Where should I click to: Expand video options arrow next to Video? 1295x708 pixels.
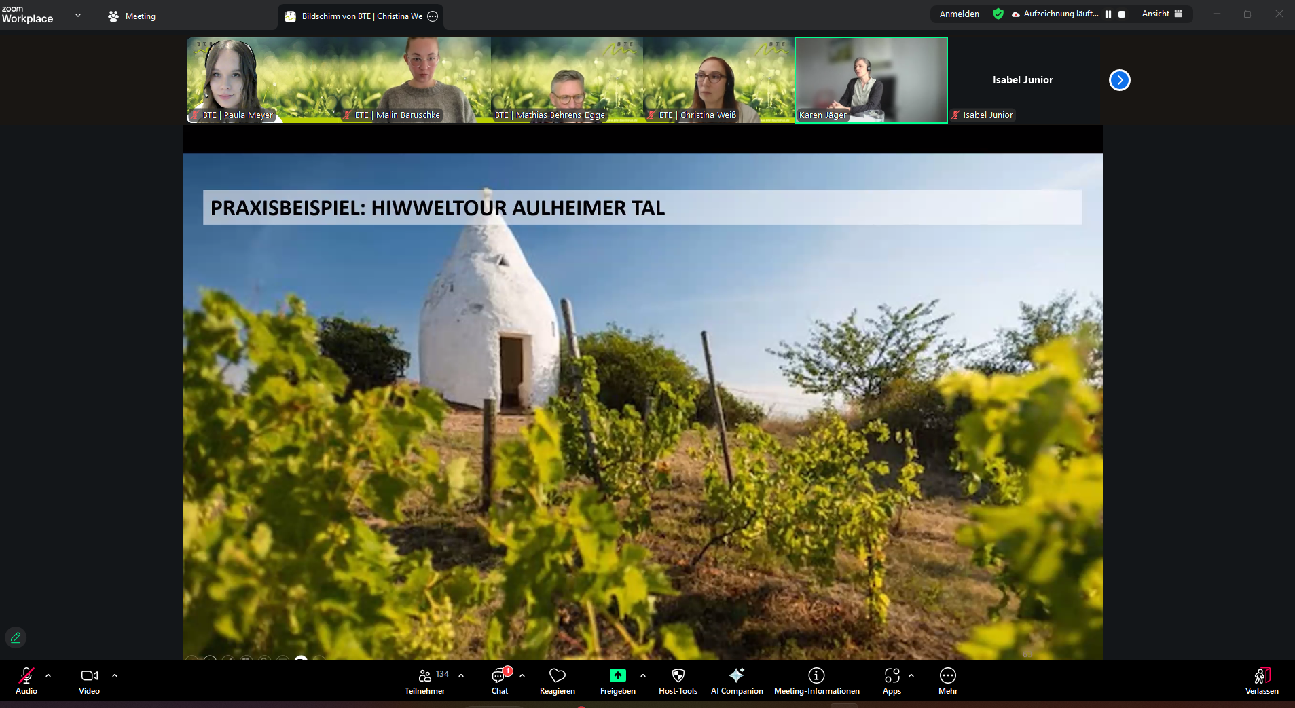tap(115, 675)
